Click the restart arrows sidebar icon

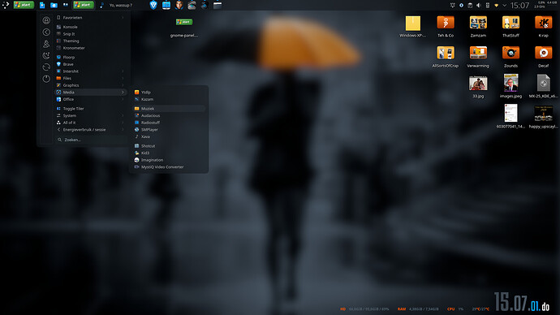46,67
